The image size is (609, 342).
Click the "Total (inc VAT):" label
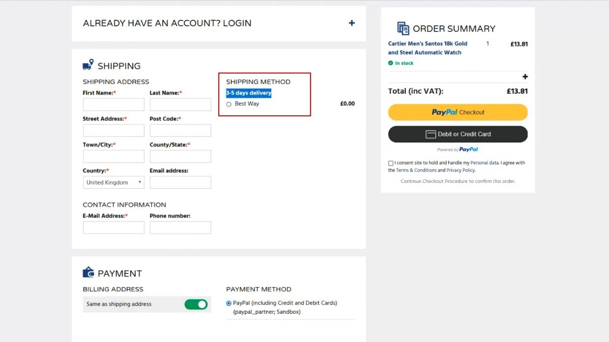[416, 91]
